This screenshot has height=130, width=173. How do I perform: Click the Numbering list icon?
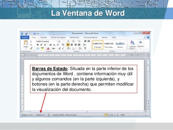(73, 41)
